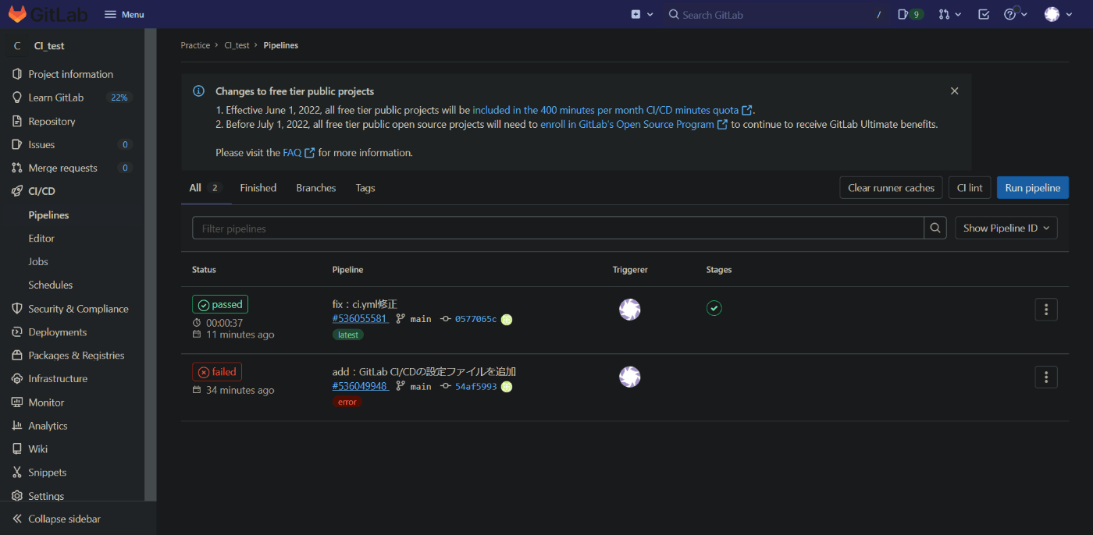Open the create new item dropdown
1093x535 pixels.
(640, 14)
